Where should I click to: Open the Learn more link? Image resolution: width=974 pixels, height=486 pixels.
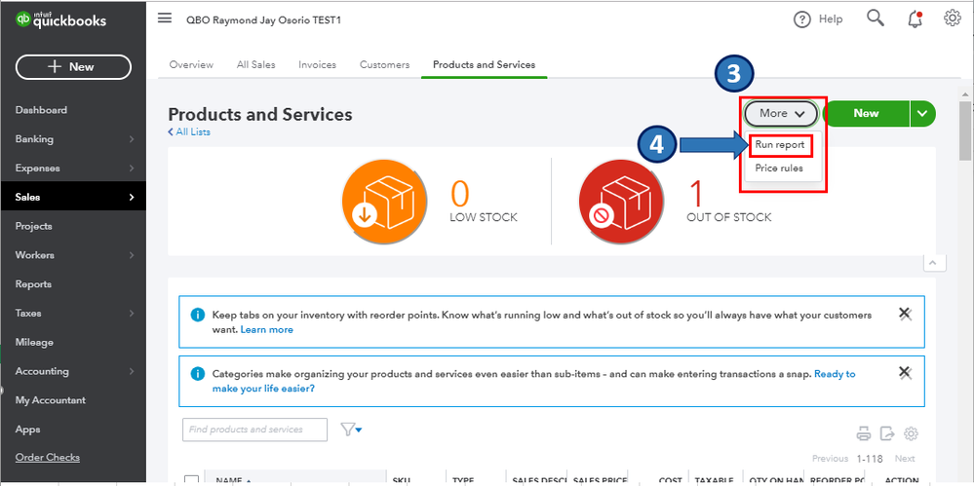[x=267, y=329]
